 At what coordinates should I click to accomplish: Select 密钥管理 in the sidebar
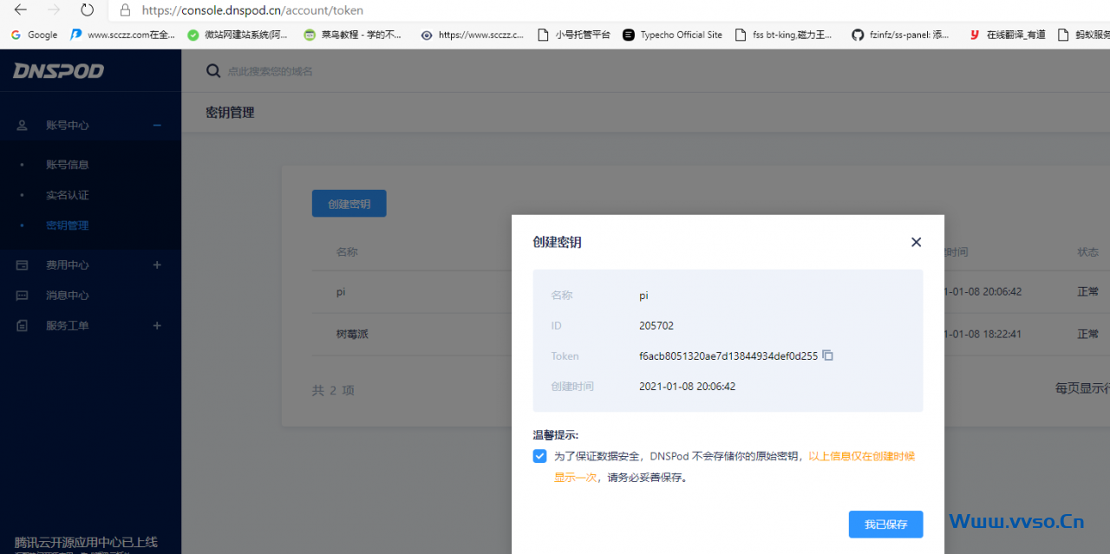pyautogui.click(x=68, y=225)
